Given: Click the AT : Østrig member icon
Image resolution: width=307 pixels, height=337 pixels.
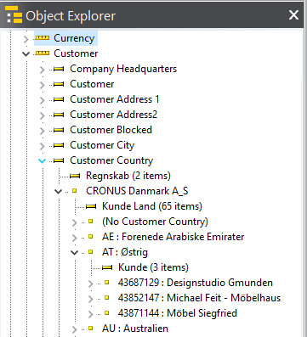Looking at the screenshot, I should click(91, 252).
